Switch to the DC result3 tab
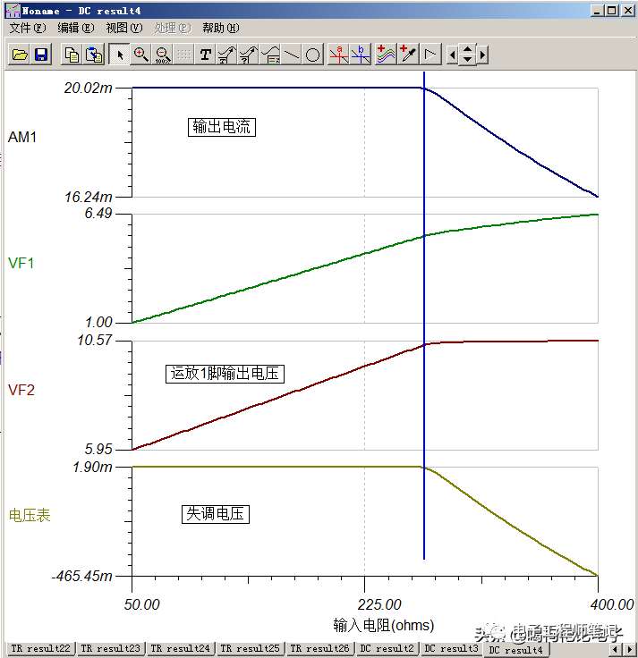This screenshot has height=658, width=638. tap(451, 648)
